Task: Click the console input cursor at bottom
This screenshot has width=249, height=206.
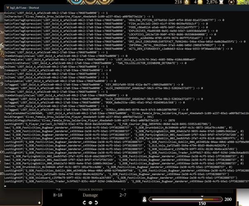Action: coord(5,186)
